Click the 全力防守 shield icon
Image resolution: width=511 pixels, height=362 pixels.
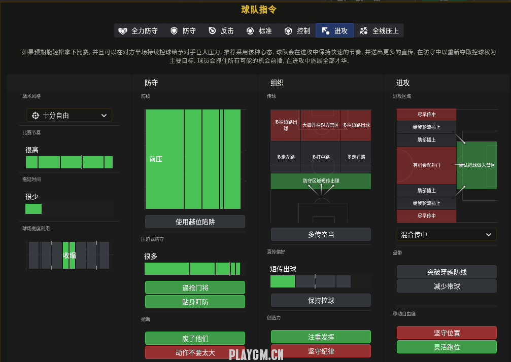(122, 31)
